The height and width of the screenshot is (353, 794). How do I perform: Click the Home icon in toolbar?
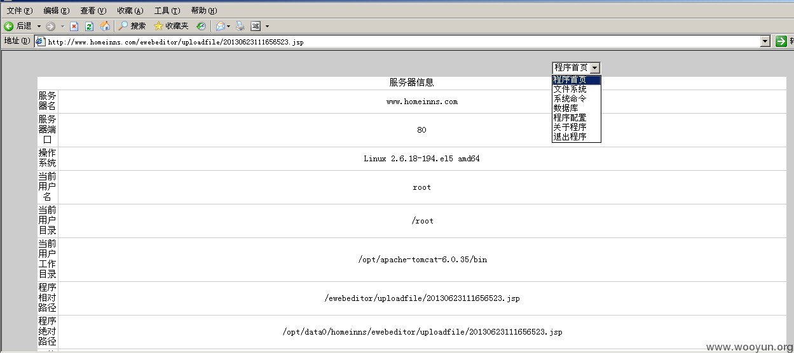click(105, 26)
